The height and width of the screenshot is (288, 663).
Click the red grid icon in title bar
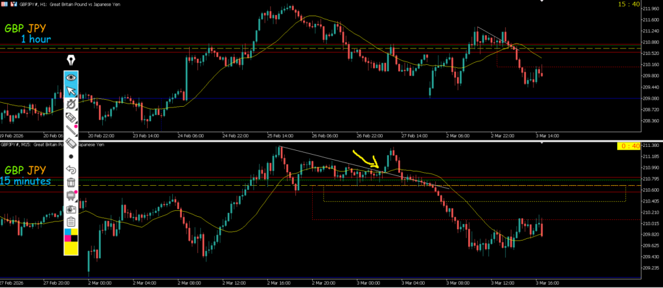pos(5,4)
